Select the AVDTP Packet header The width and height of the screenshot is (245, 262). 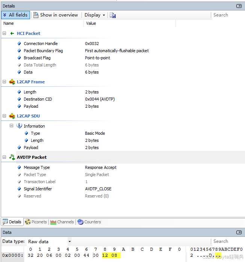32,157
